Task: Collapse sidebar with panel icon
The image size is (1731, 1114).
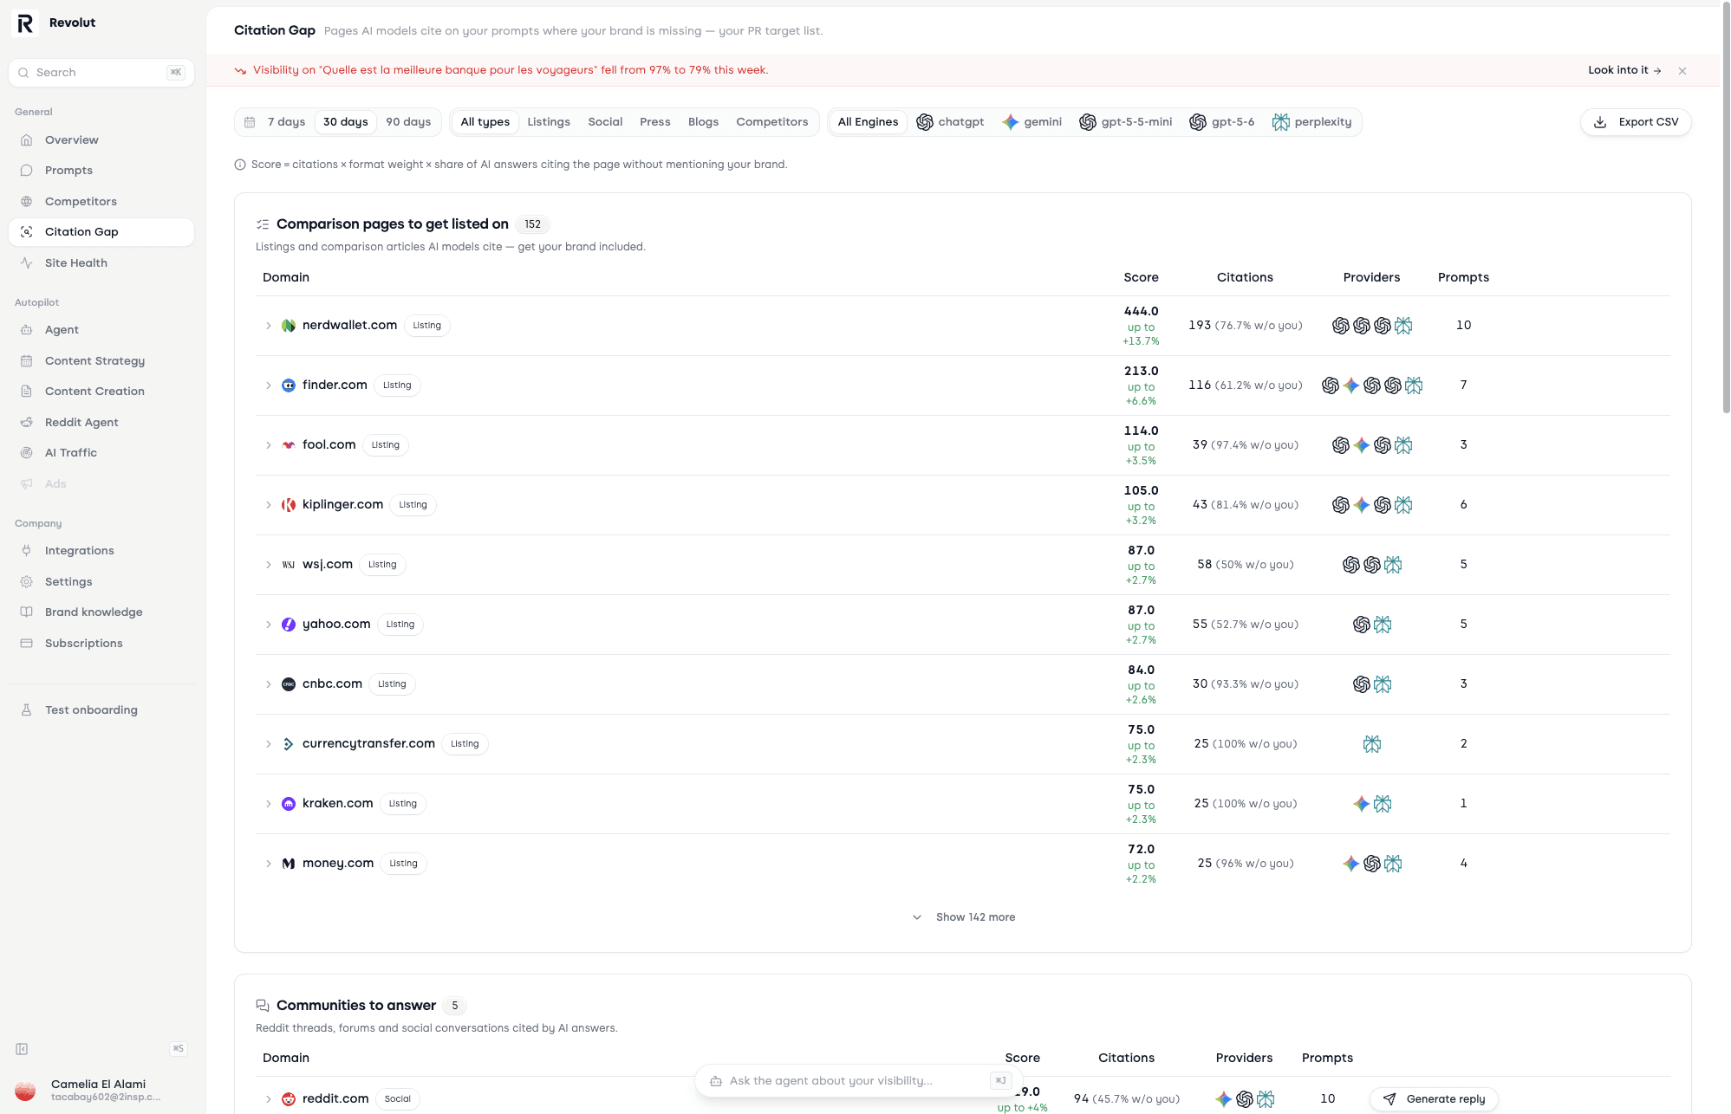Action: point(22,1049)
